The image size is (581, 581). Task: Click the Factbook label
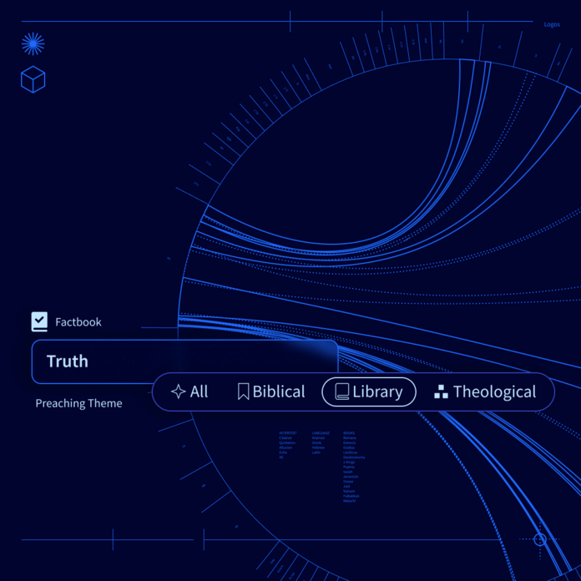[x=78, y=321]
